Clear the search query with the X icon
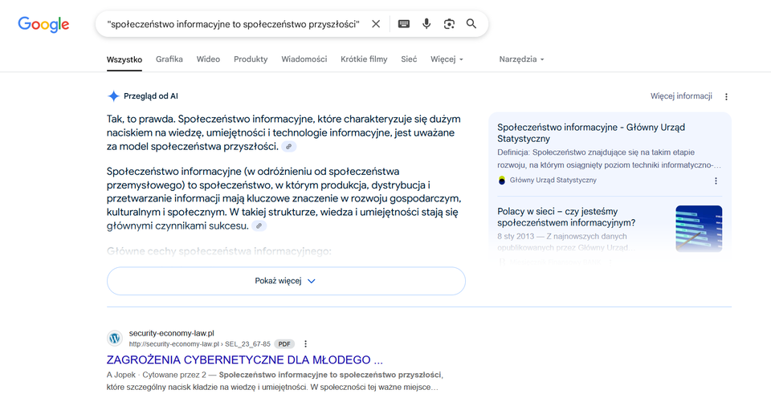The width and height of the screenshot is (771, 394). pos(376,24)
